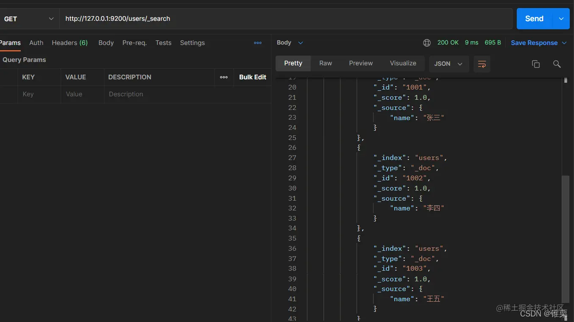Image resolution: width=574 pixels, height=322 pixels.
Task: Click the "1002" _id value
Action: click(x=415, y=178)
